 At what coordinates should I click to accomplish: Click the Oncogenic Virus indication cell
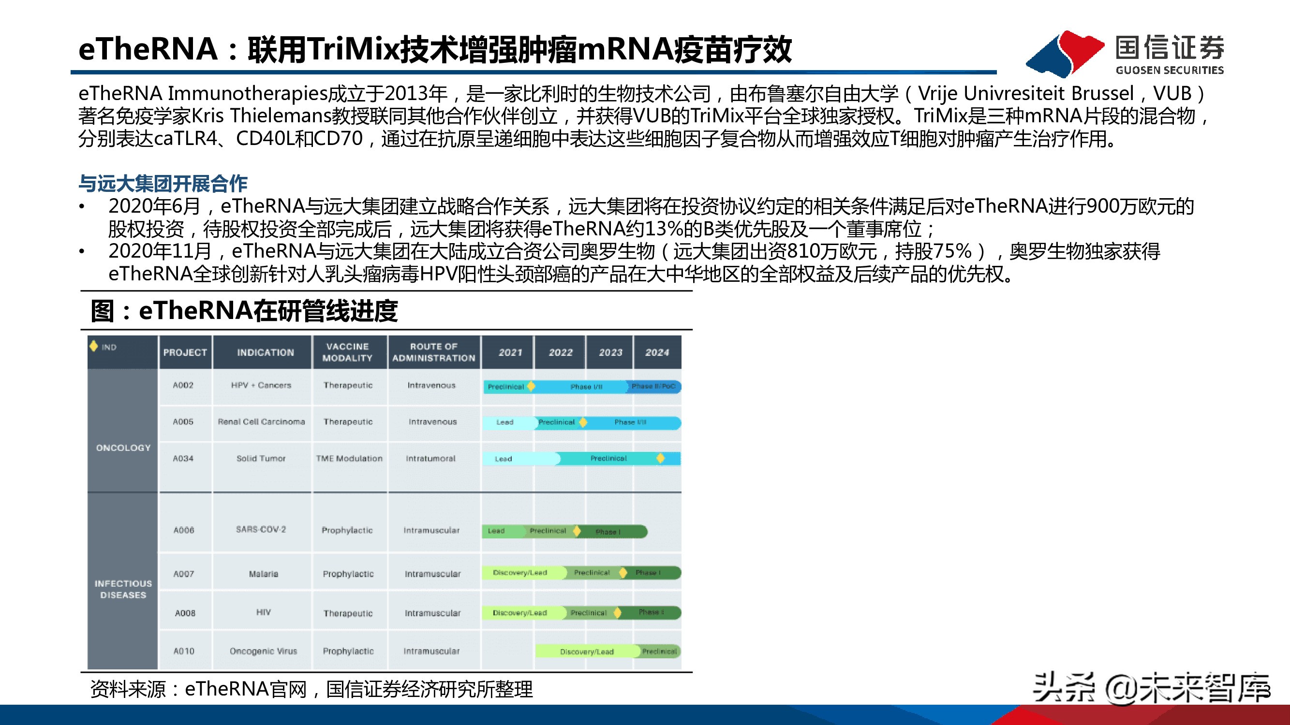264,651
